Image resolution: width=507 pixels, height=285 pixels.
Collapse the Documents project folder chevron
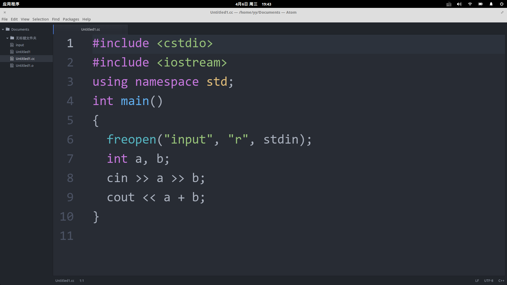click(3, 29)
